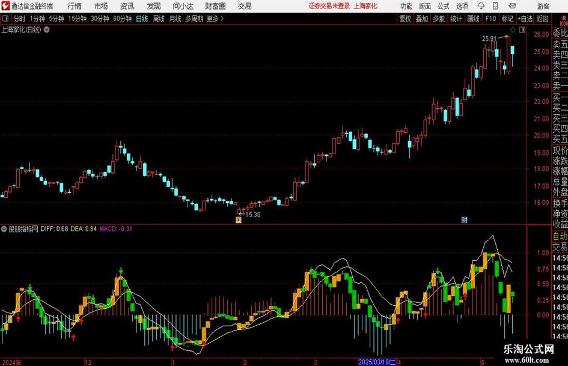Toggle the right panel icon near the price axis
The height and width of the screenshot is (366, 568).
point(522,29)
